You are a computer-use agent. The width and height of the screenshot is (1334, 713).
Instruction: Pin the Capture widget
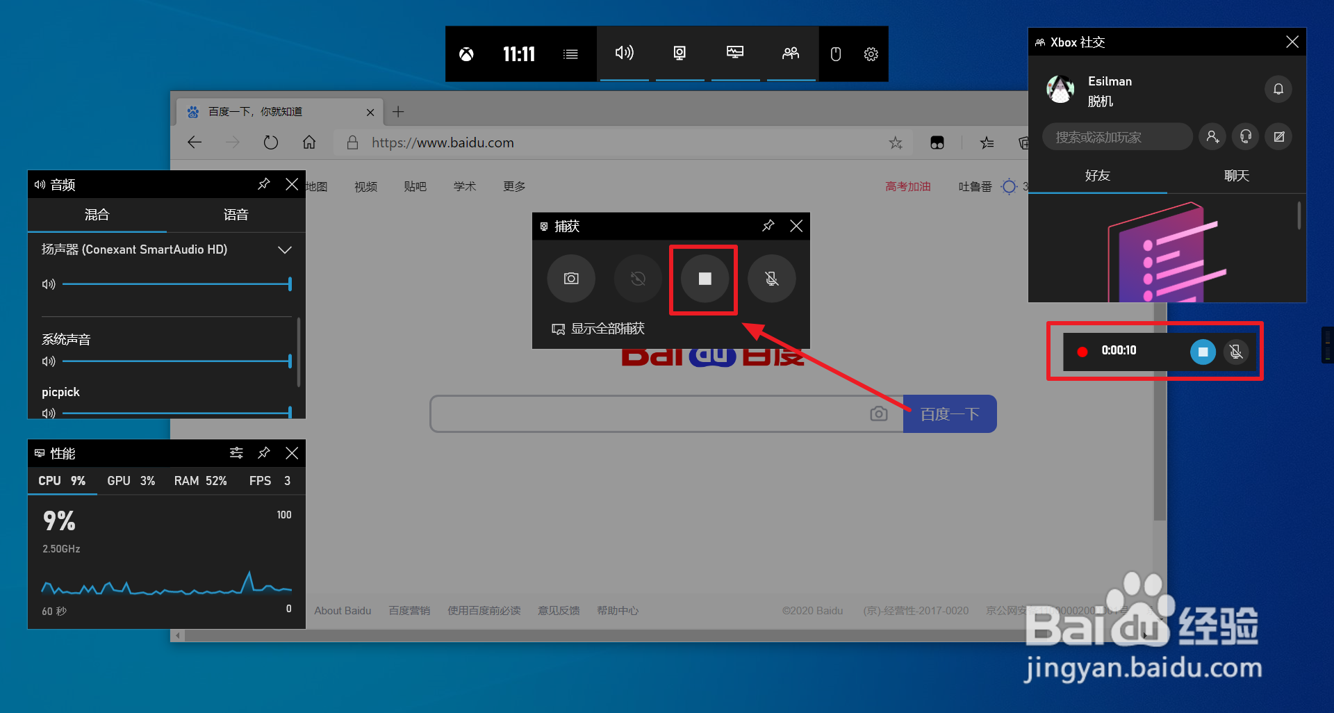768,226
